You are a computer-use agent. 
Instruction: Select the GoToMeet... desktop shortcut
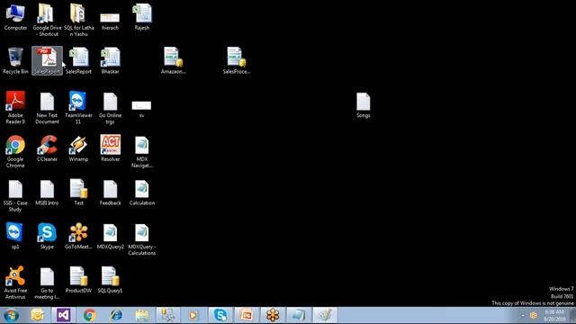(x=78, y=236)
